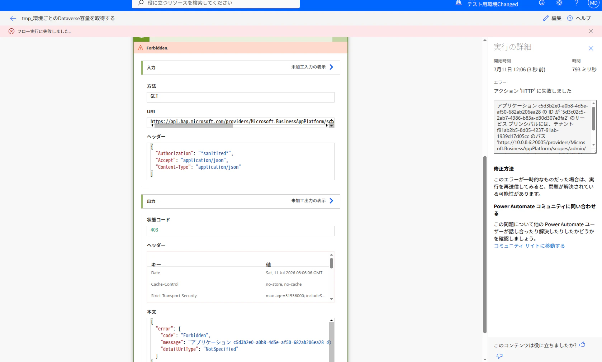This screenshot has width=602, height=362.
Task: Click URI scroll right arrow
Action: coord(327,126)
